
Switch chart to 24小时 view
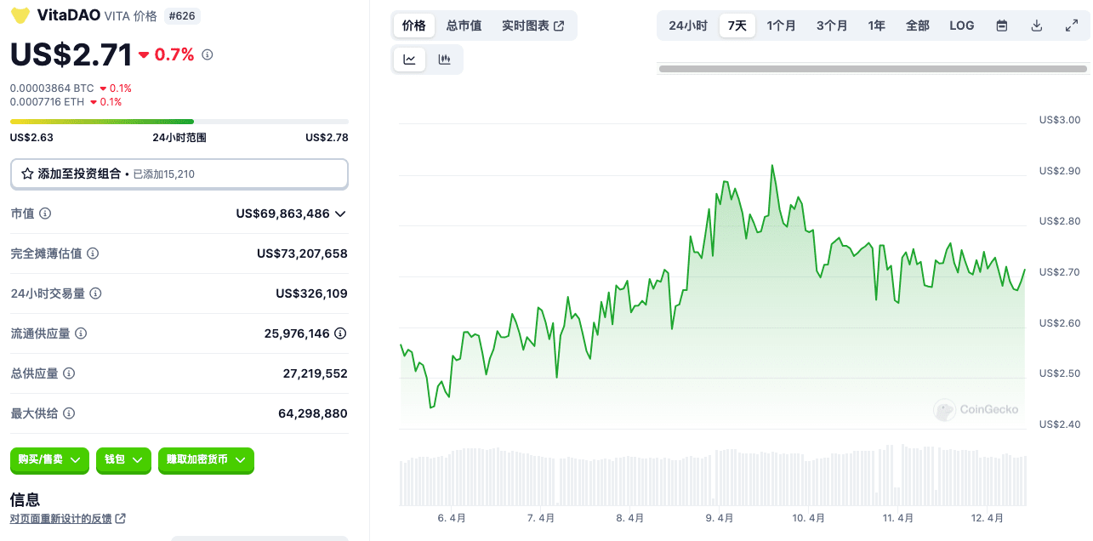(686, 26)
